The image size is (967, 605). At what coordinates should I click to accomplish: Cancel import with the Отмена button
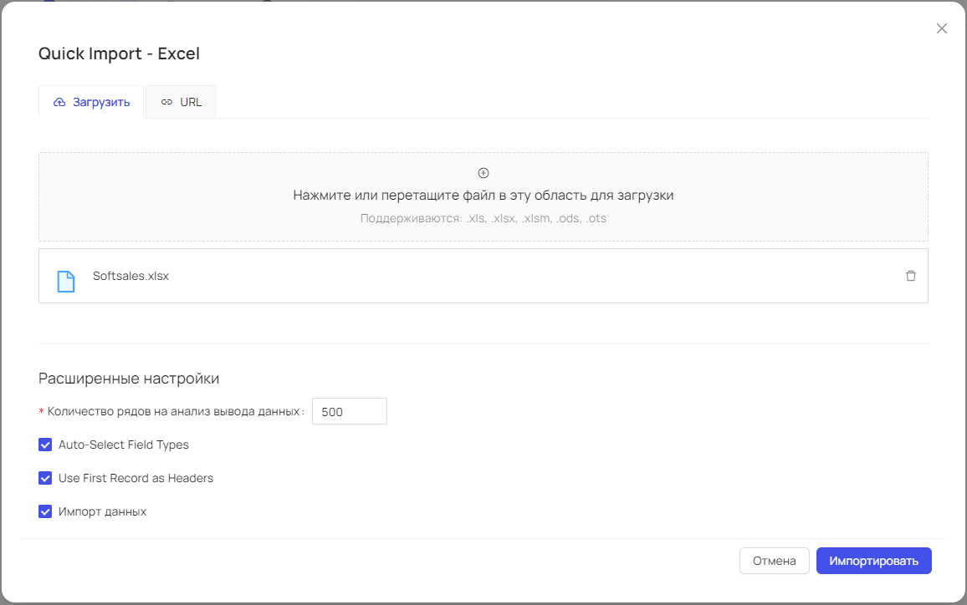774,561
